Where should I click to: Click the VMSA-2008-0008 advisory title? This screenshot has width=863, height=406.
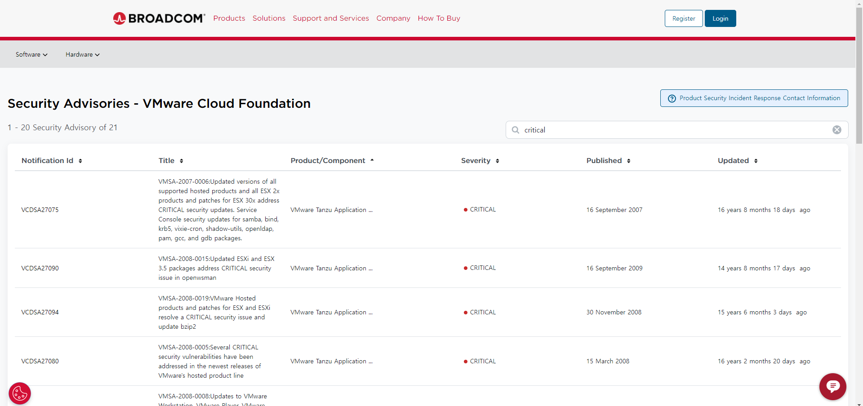tap(213, 400)
